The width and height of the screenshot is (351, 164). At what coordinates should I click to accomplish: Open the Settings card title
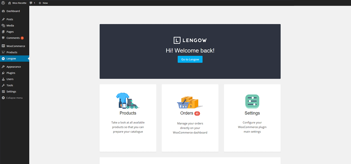click(252, 113)
